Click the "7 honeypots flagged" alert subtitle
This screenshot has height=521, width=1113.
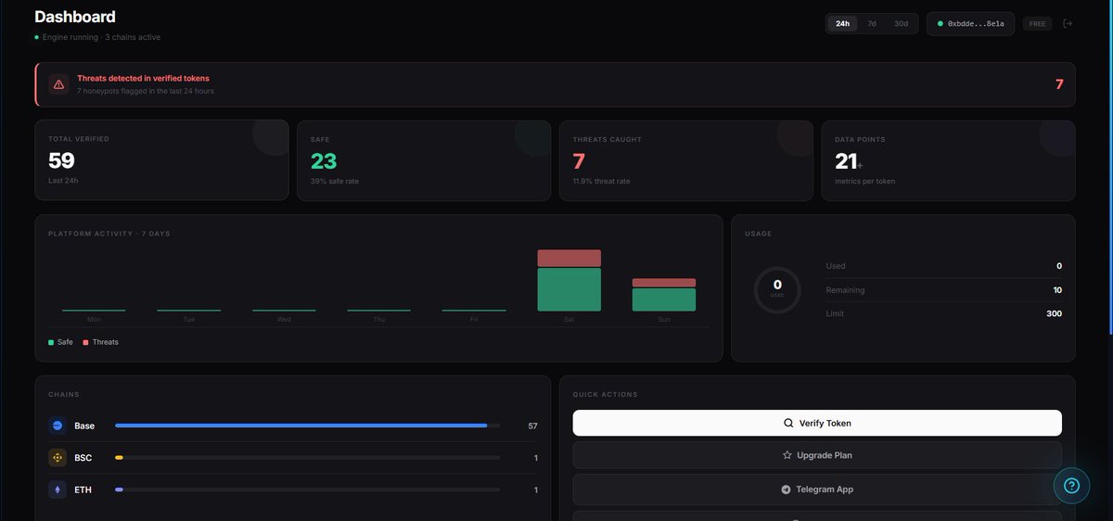click(146, 91)
